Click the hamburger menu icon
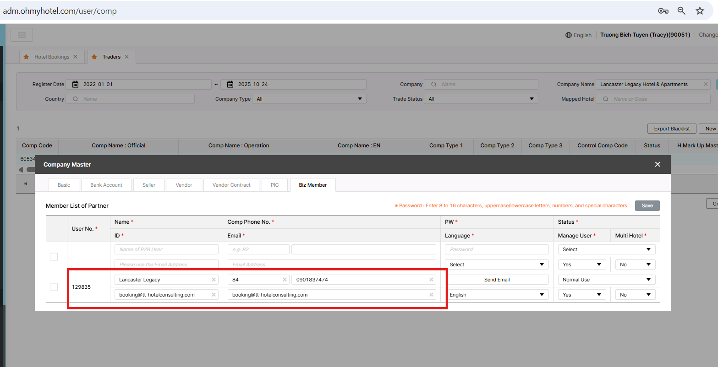This screenshot has height=367, width=718. [x=22, y=35]
